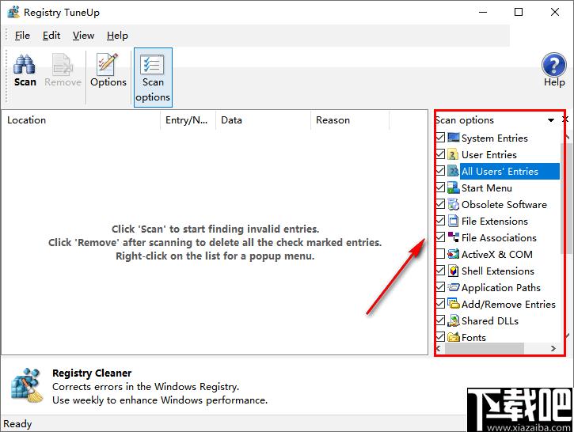Image resolution: width=574 pixels, height=432 pixels.
Task: Select the Shared DLLs label
Action: tap(490, 320)
